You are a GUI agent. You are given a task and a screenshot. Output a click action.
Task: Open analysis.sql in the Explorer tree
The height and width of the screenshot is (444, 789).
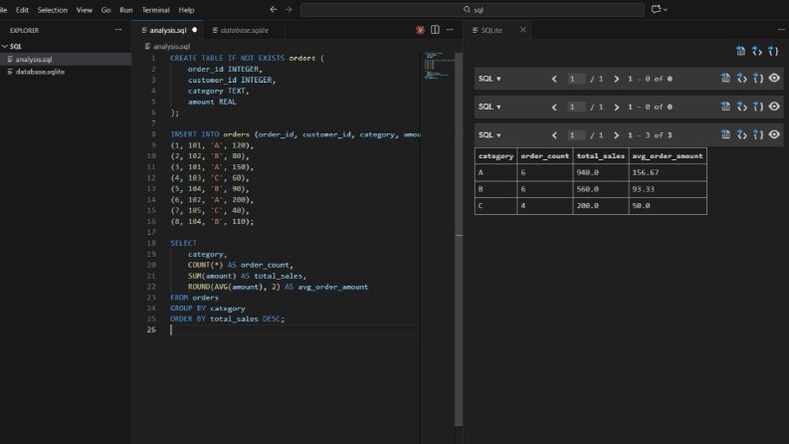pyautogui.click(x=66, y=59)
